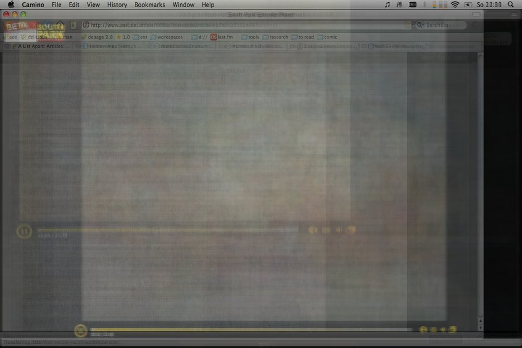Expand the ext bookmark folder
The height and width of the screenshot is (348, 522).
[x=141, y=37]
